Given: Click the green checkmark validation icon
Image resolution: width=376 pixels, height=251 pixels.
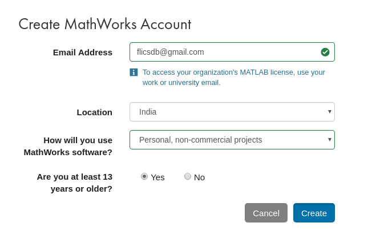Looking at the screenshot, I should coord(325,52).
